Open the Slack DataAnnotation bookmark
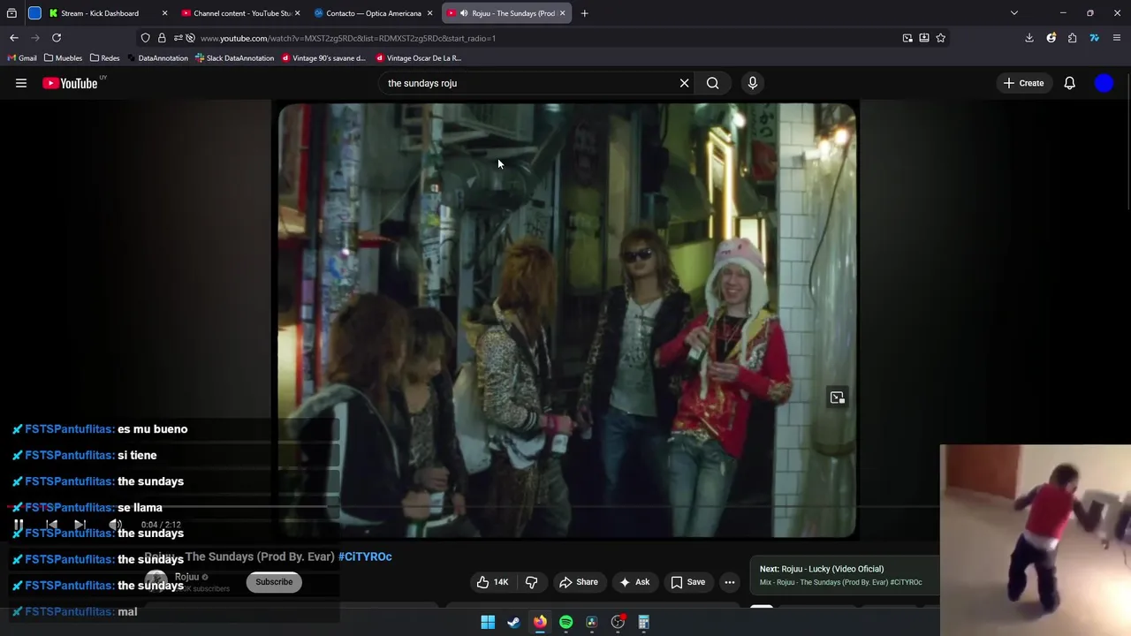Viewport: 1131px width, 636px height. 235,58
